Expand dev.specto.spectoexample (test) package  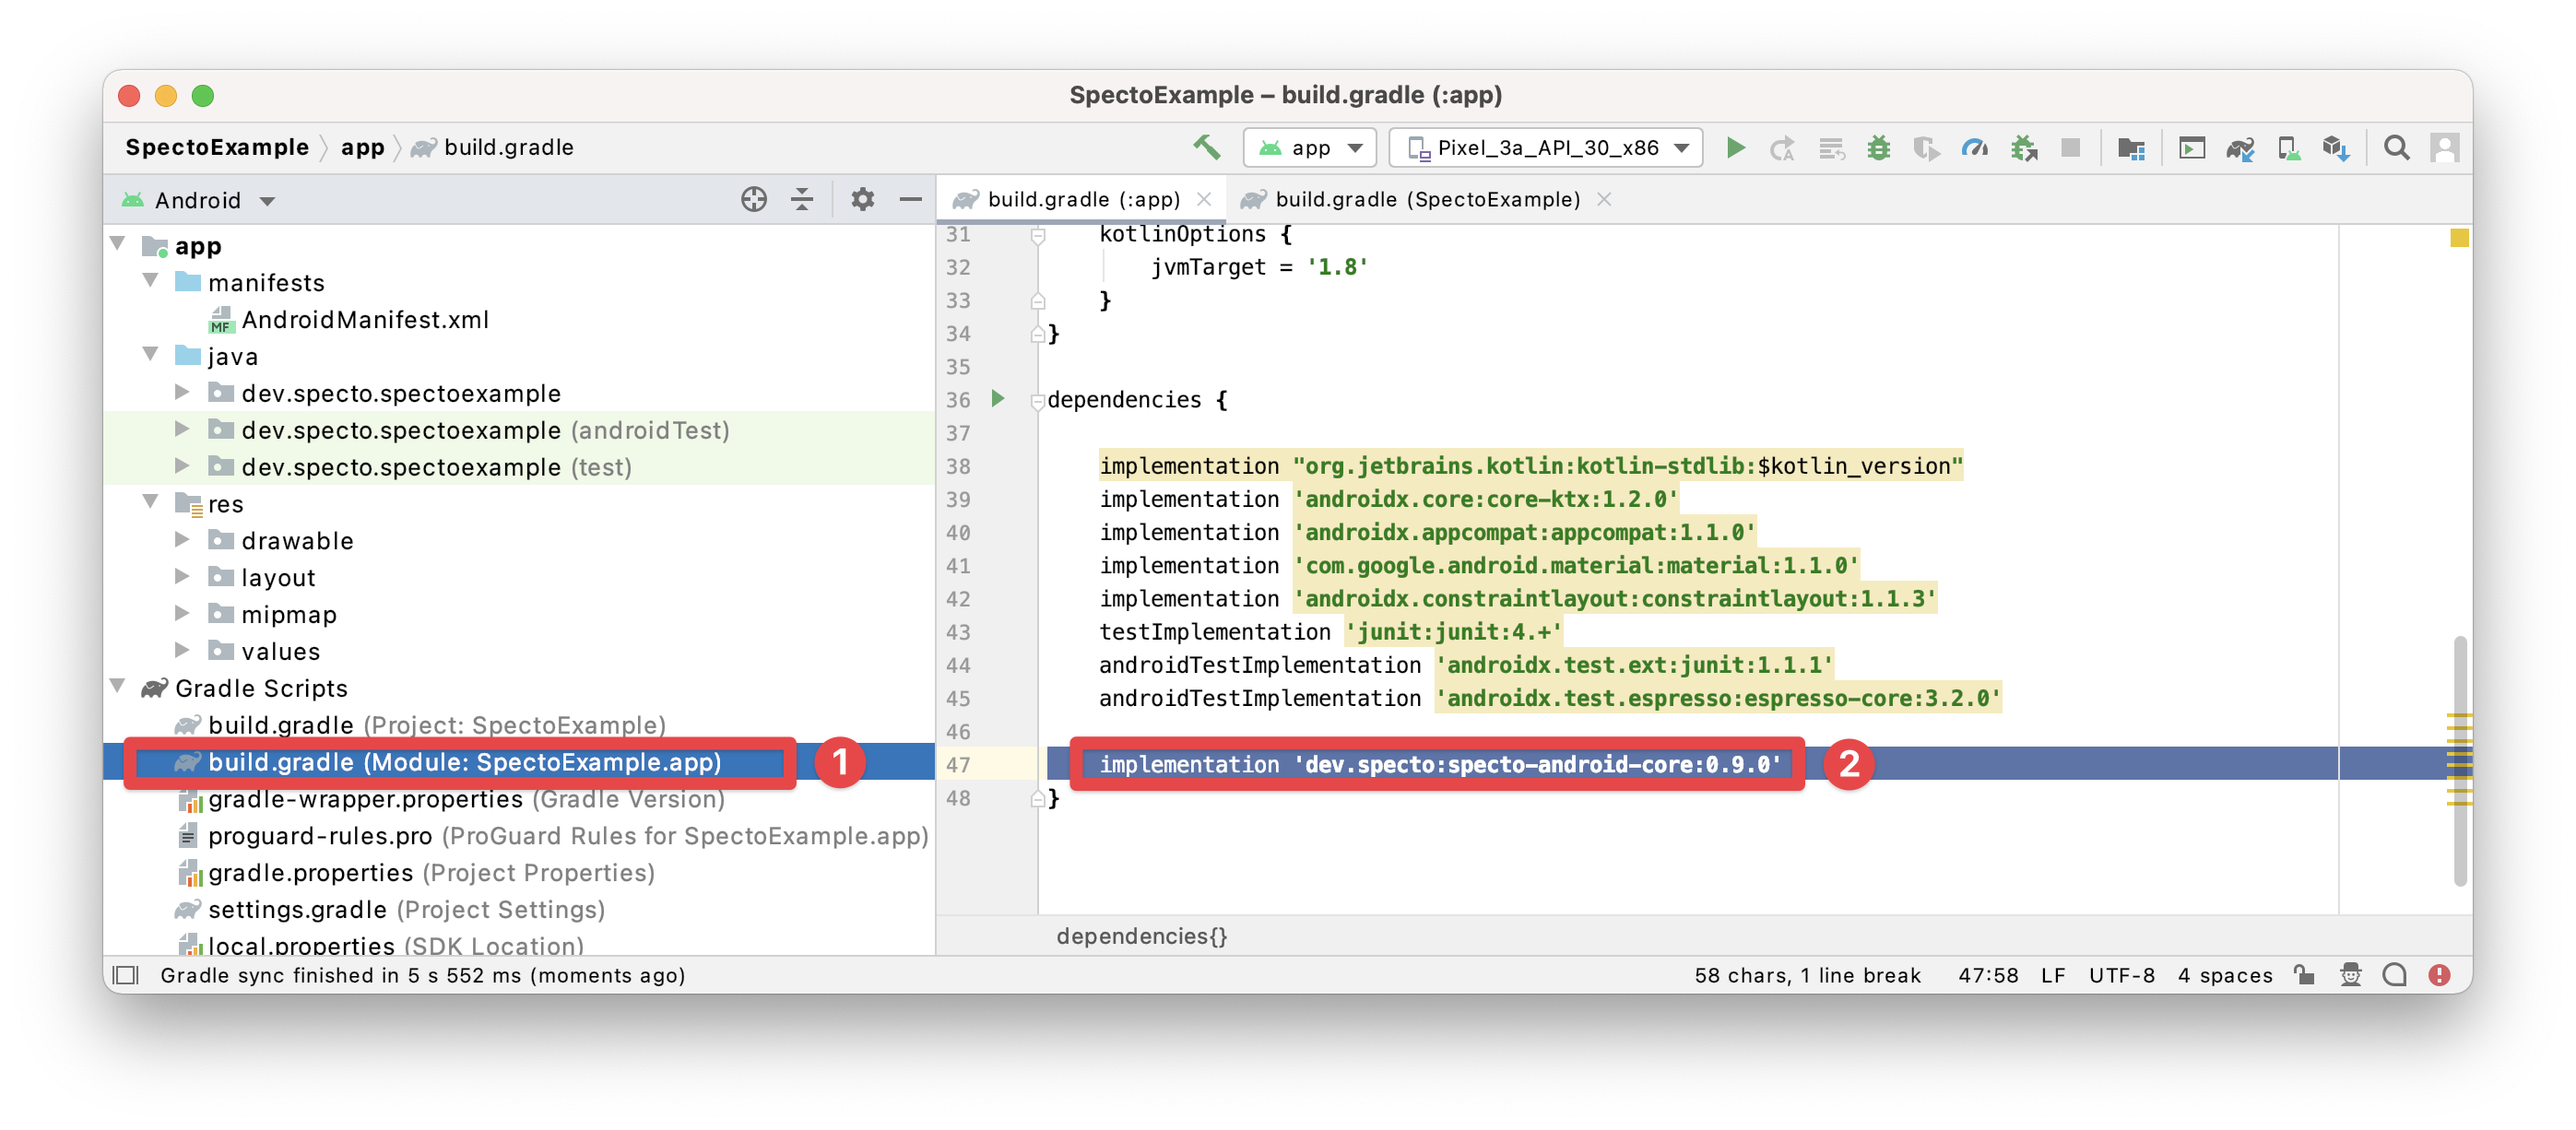coord(182,466)
